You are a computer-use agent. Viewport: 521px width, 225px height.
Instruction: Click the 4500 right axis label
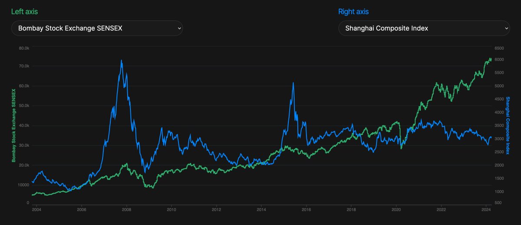point(499,99)
